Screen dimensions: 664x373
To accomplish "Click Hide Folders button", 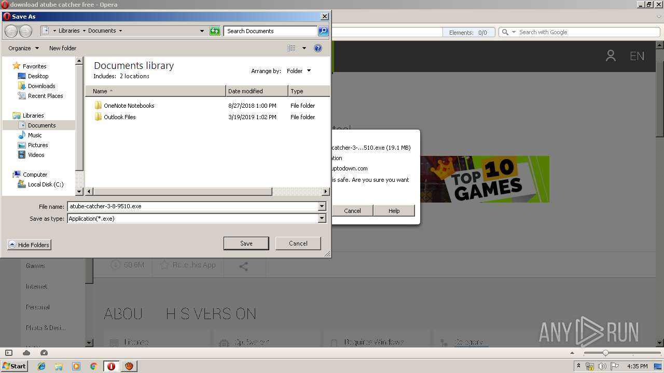I will pos(30,245).
